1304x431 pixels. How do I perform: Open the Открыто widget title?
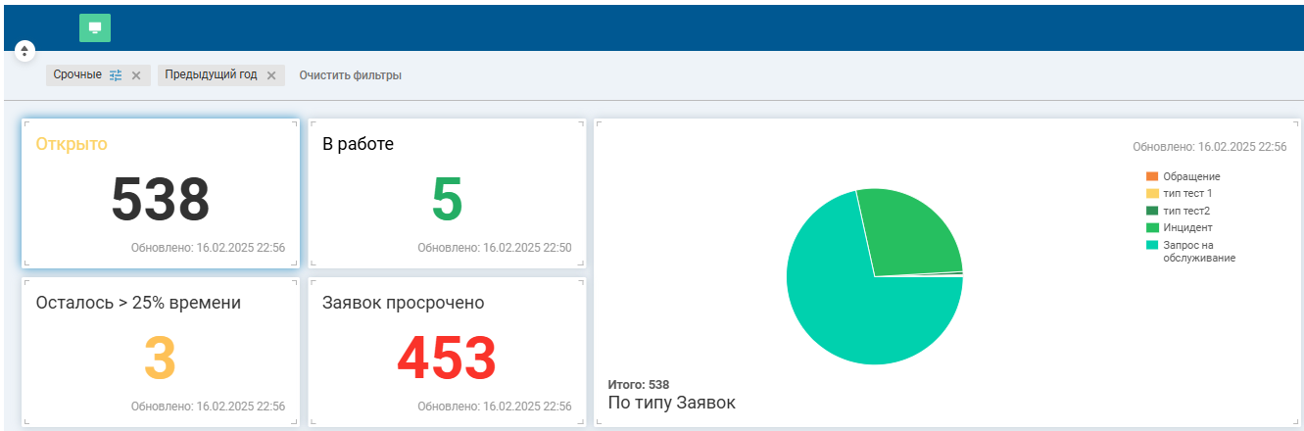click(x=72, y=144)
